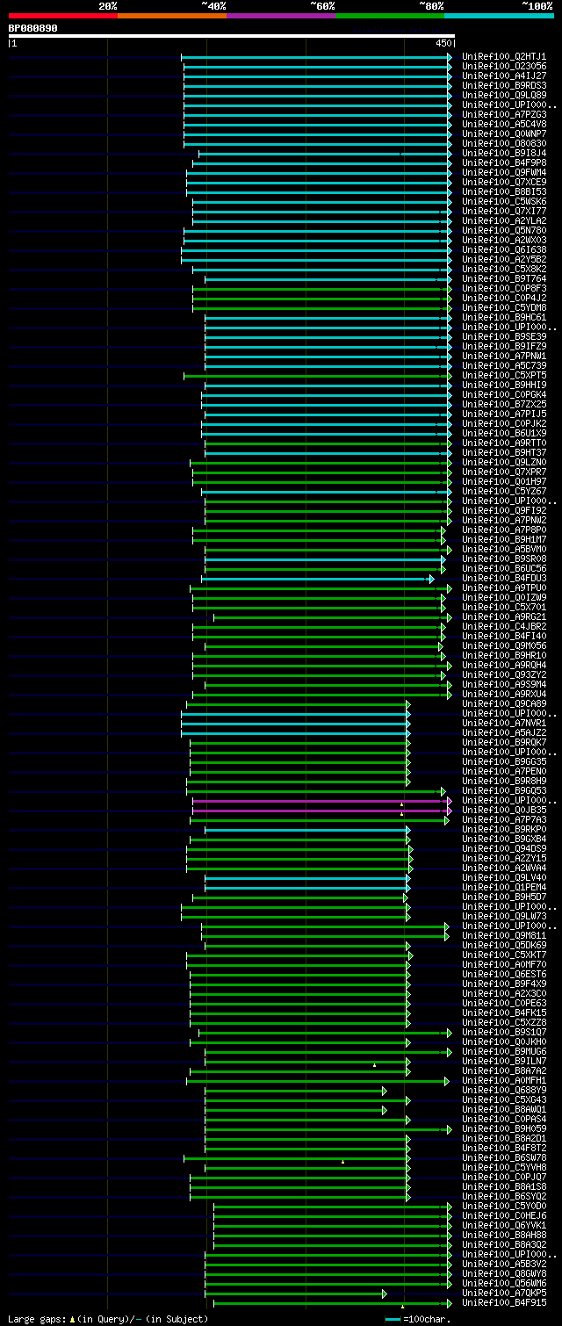Open hit label UniRef100_O80830
Screen dimensions: 562x1326
504,144
